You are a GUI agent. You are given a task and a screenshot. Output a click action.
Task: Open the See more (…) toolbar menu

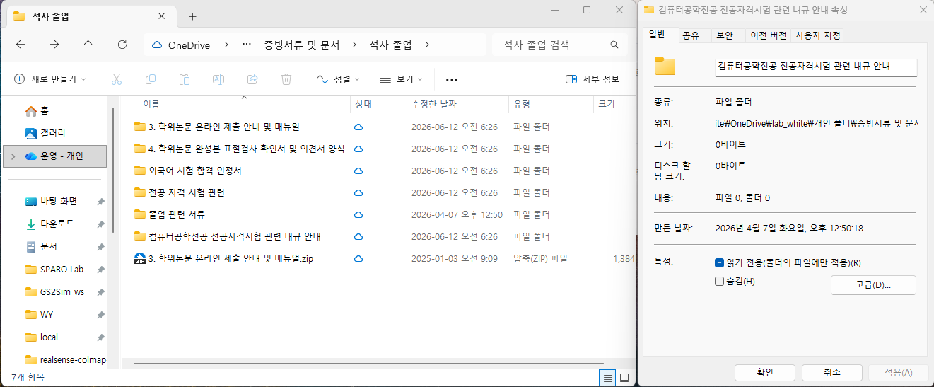(x=452, y=79)
